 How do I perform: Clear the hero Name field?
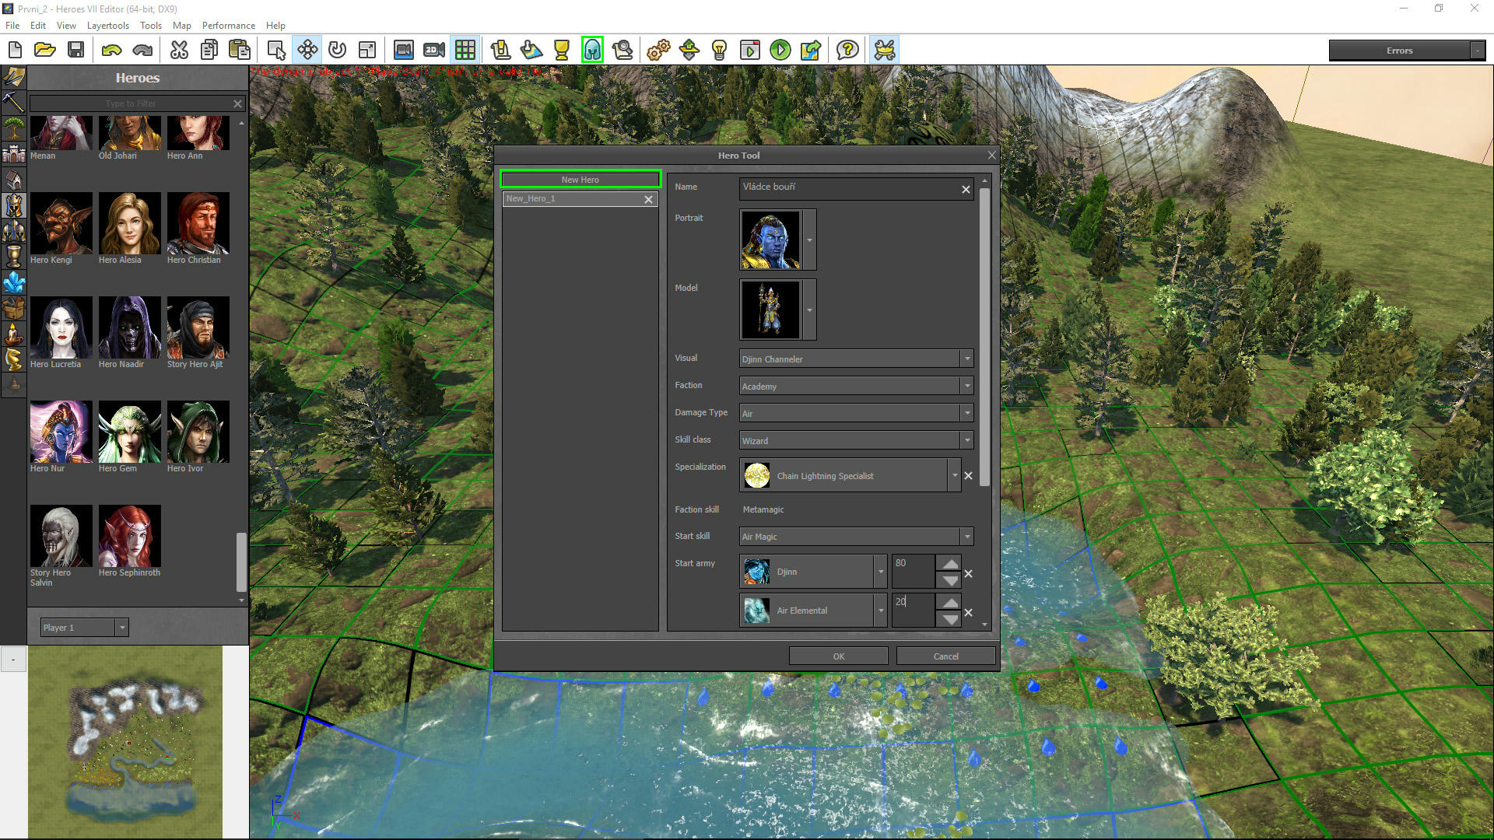pos(966,189)
